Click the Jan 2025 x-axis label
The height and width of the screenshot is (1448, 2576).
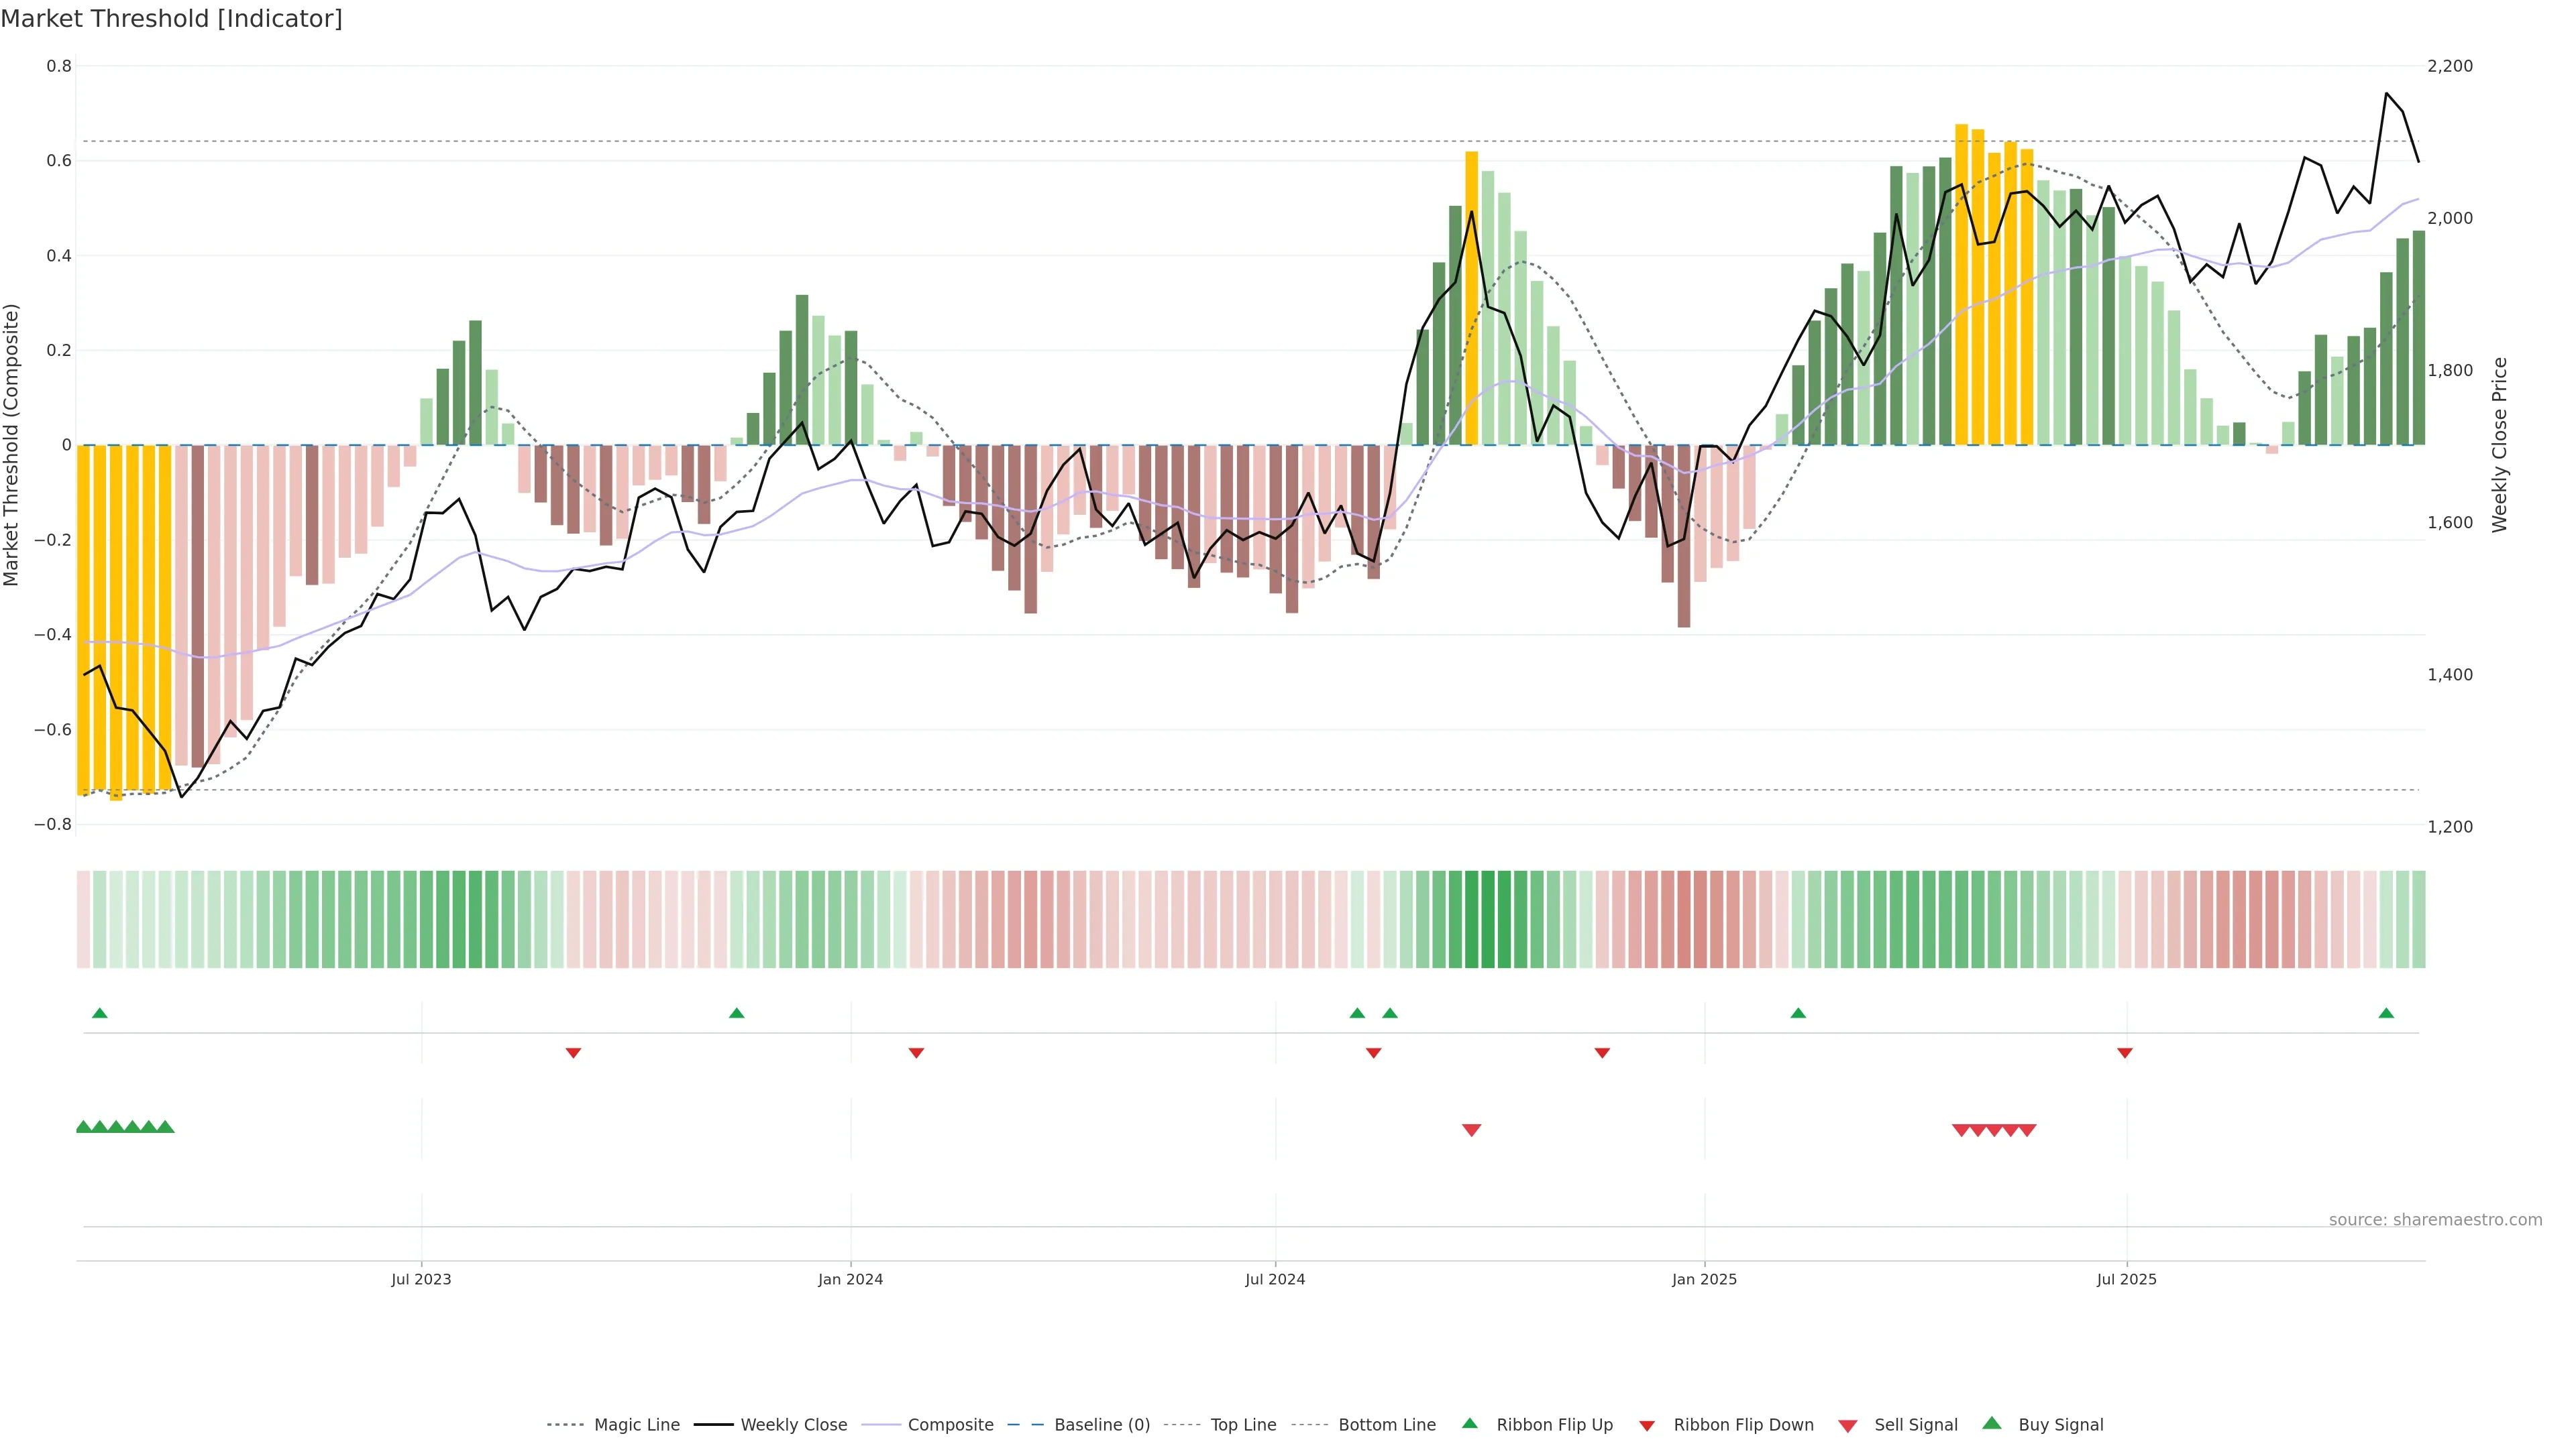[x=1704, y=1279]
